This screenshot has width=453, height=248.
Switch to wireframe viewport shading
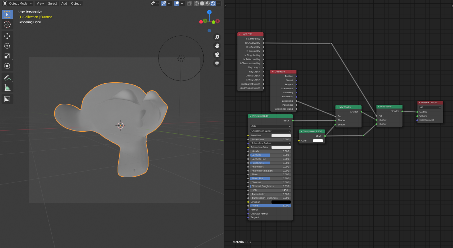point(197,3)
